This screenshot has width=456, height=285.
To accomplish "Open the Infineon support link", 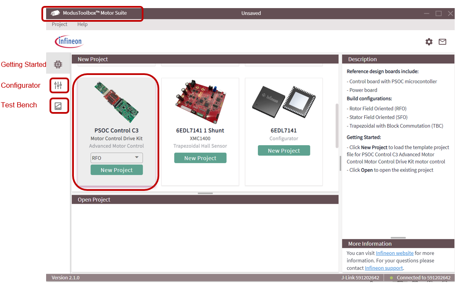I will click(384, 268).
